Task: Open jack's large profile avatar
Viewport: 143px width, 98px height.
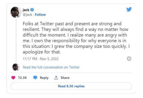Action: click(x=16, y=12)
